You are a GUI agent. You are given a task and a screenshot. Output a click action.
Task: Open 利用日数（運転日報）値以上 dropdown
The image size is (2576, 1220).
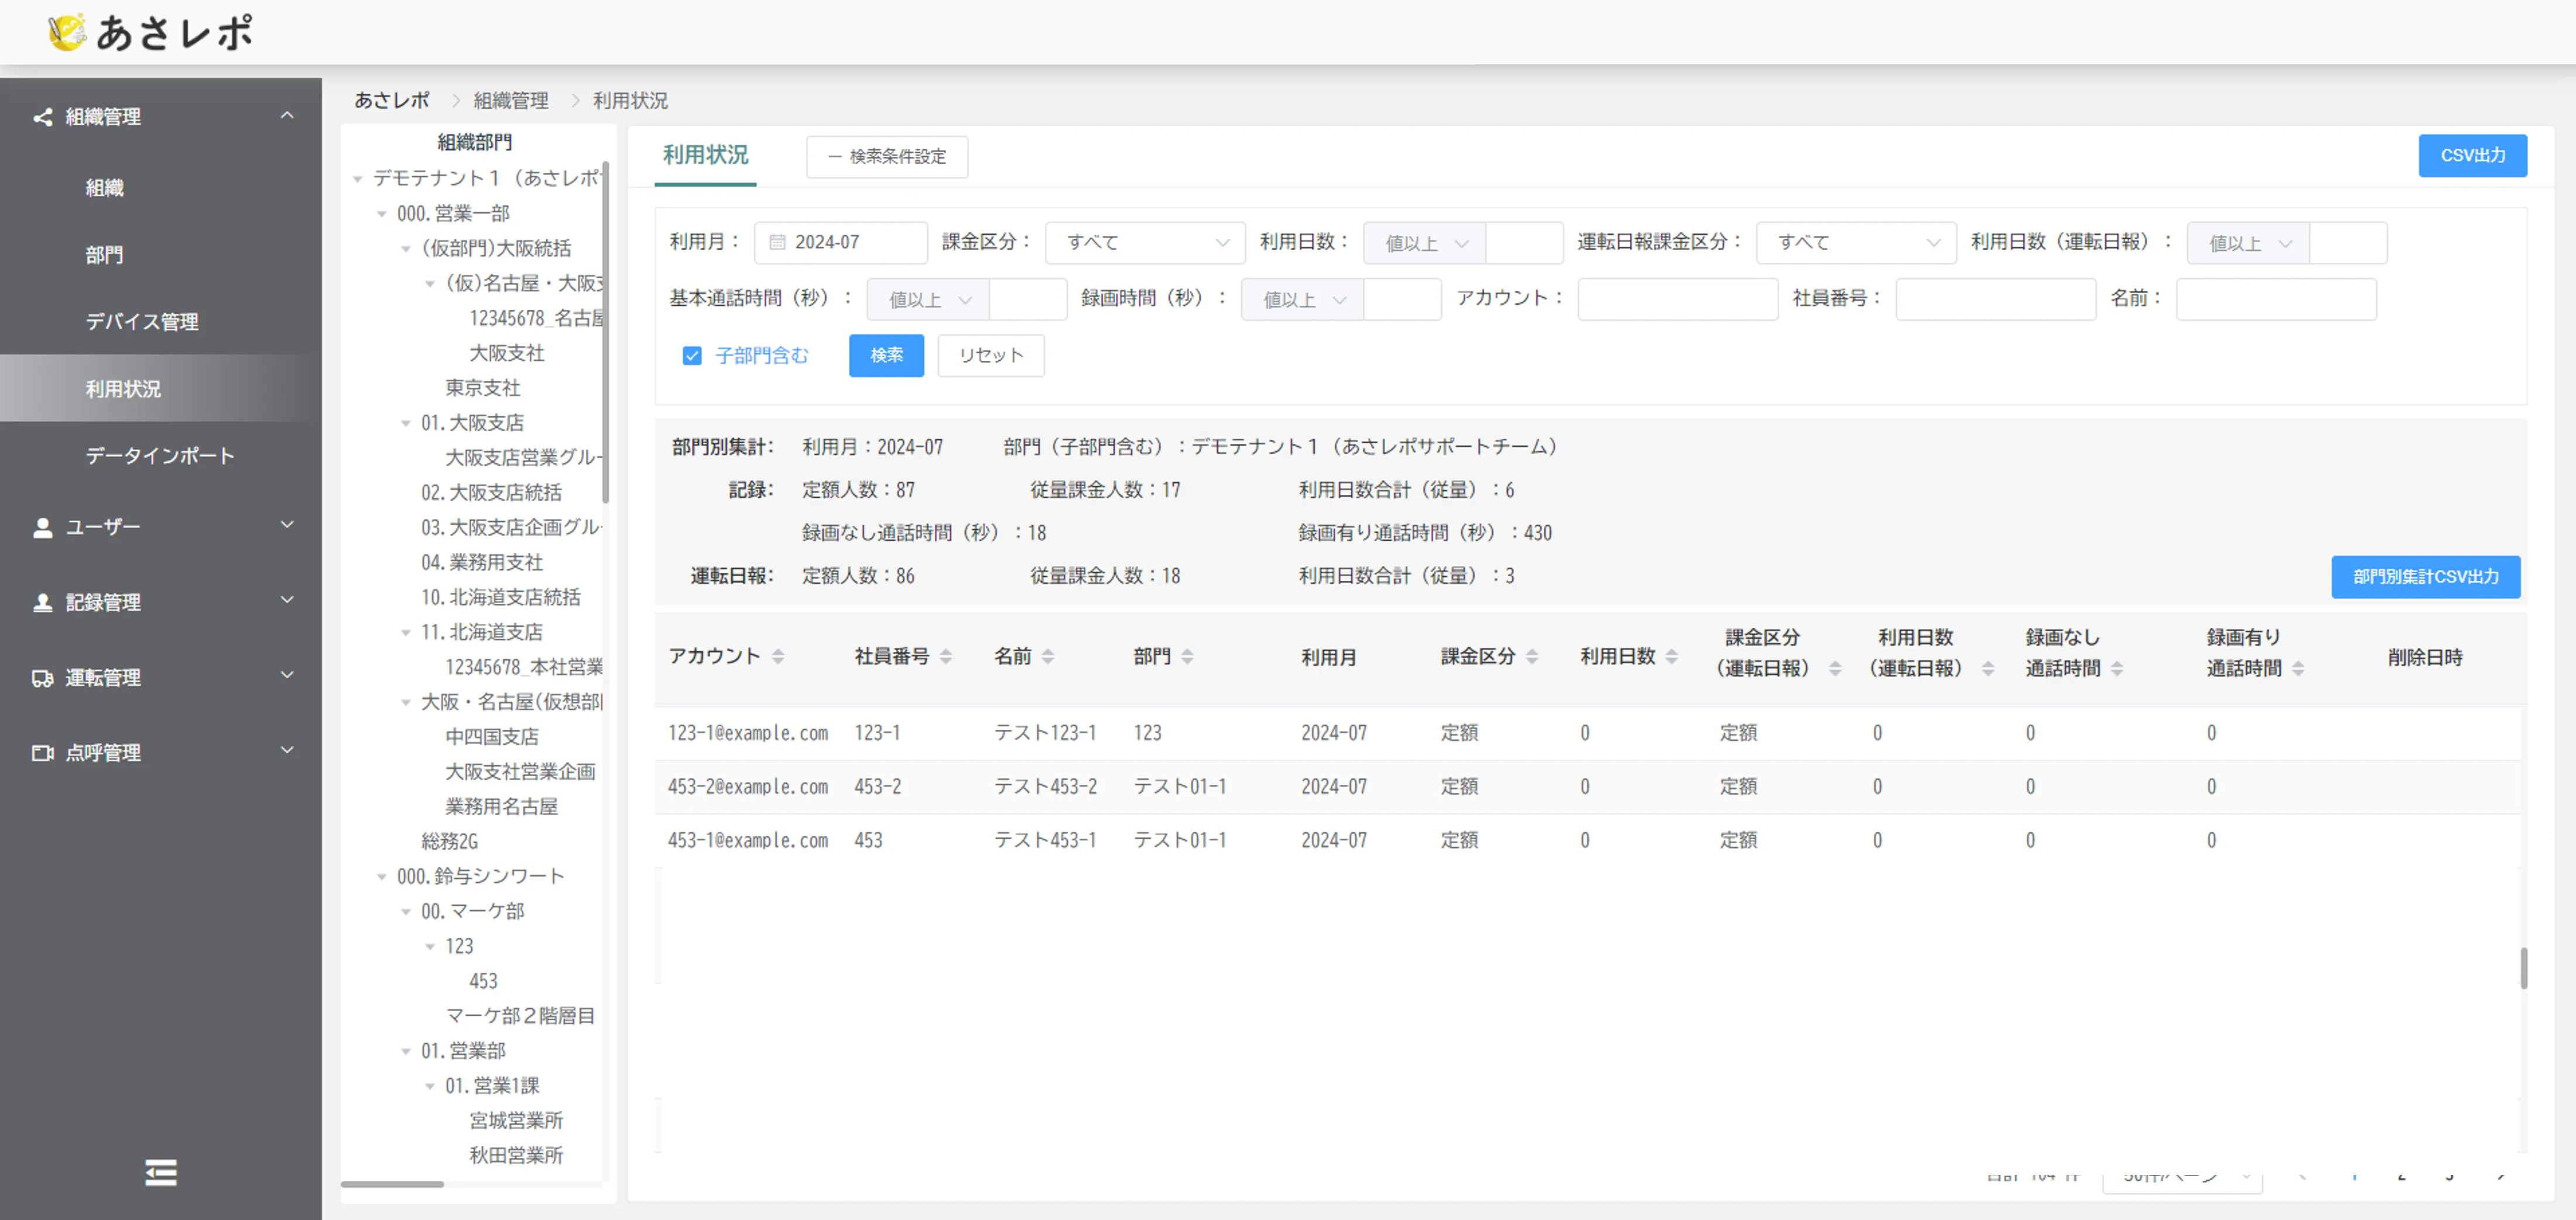click(x=2248, y=243)
